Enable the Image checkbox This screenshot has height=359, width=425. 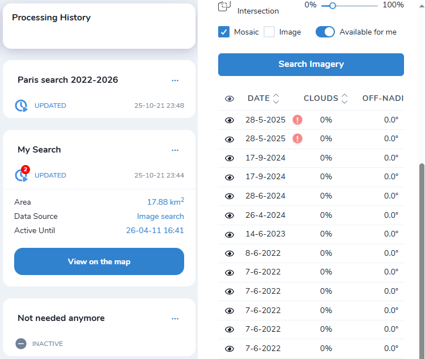(x=269, y=32)
